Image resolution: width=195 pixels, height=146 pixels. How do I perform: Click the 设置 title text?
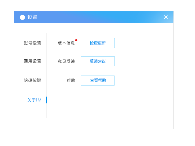point(32,17)
